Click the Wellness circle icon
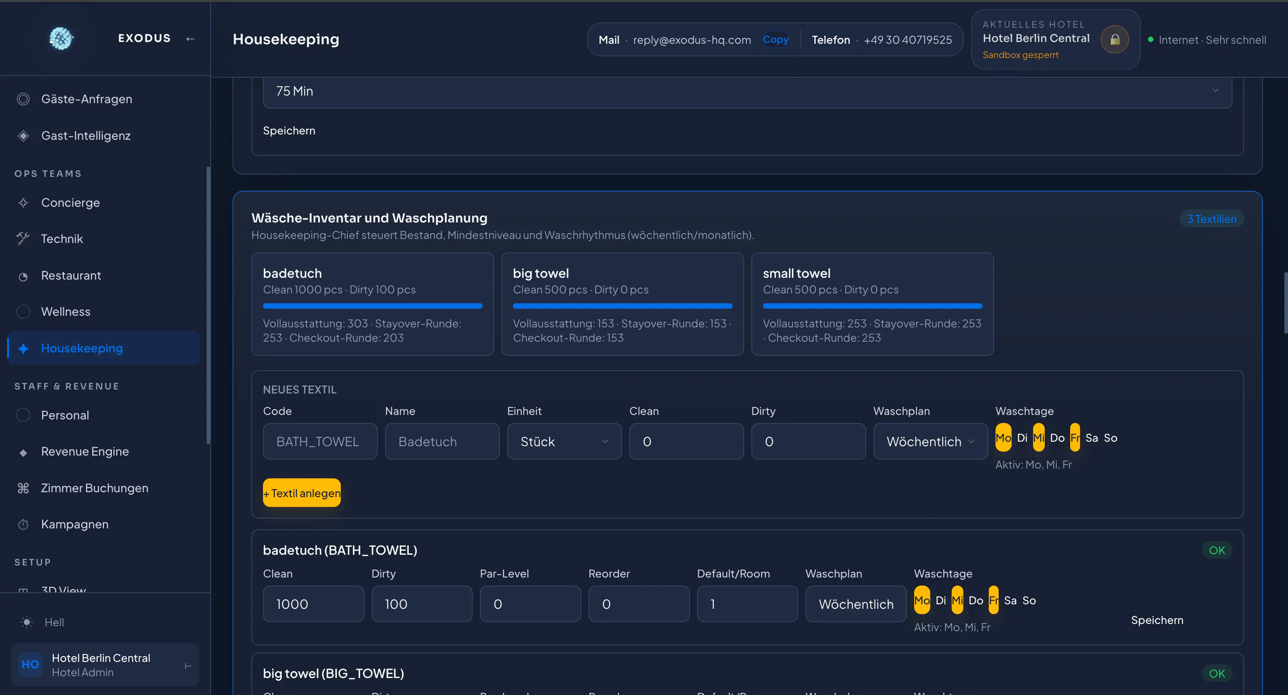Image resolution: width=1288 pixels, height=695 pixels. (23, 312)
